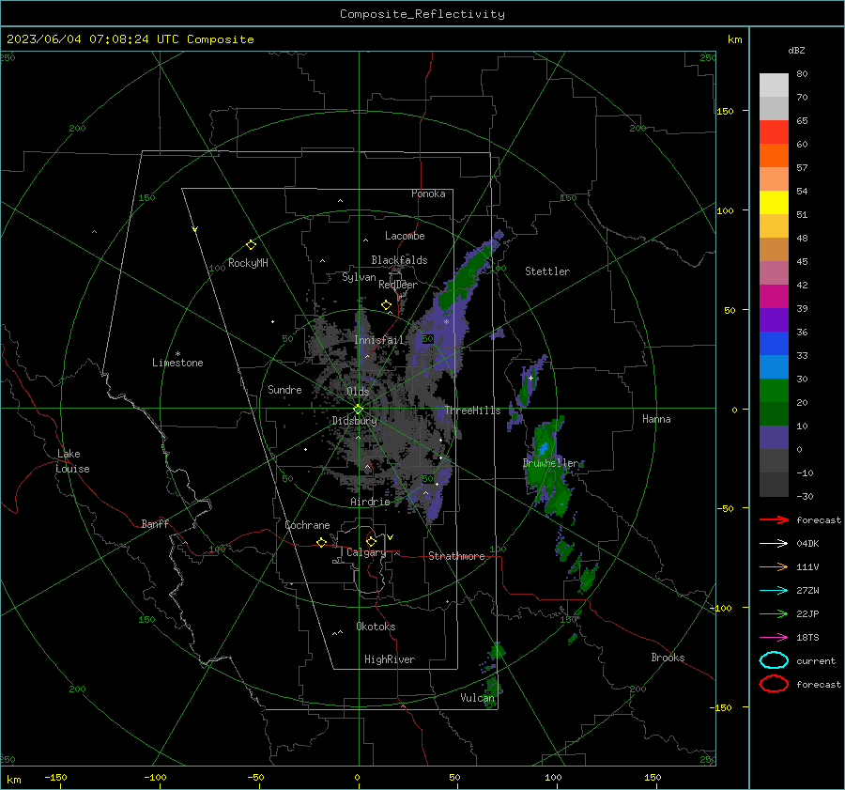
Task: Click the white 04DK arrow icon
Action: 774,544
